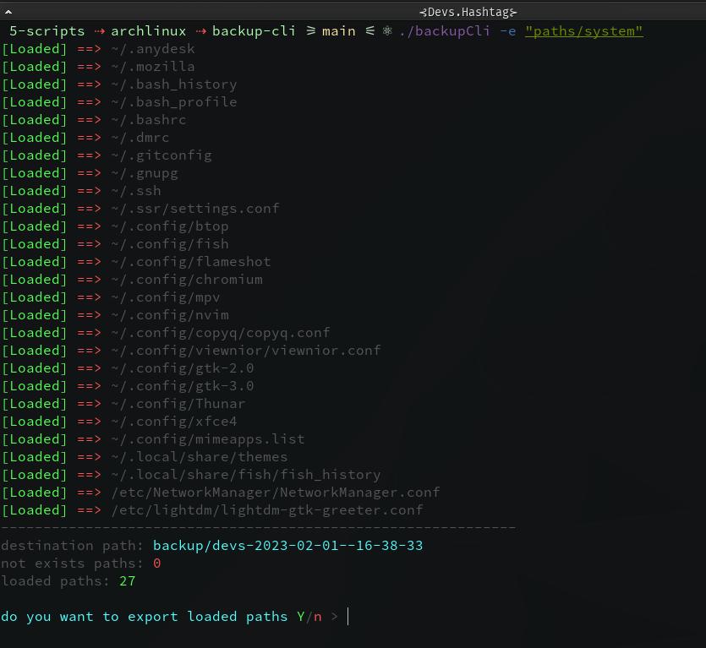This screenshot has height=648, width=706.
Task: Click the archlinux directory in the prompt
Action: [148, 31]
